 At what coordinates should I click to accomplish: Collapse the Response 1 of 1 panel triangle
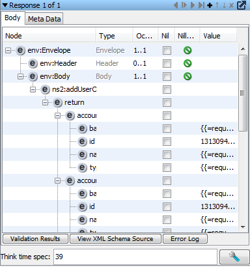click(x=5, y=5)
